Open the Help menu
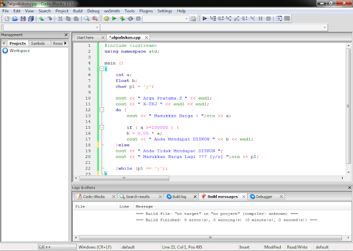The image size is (353, 251). (181, 11)
